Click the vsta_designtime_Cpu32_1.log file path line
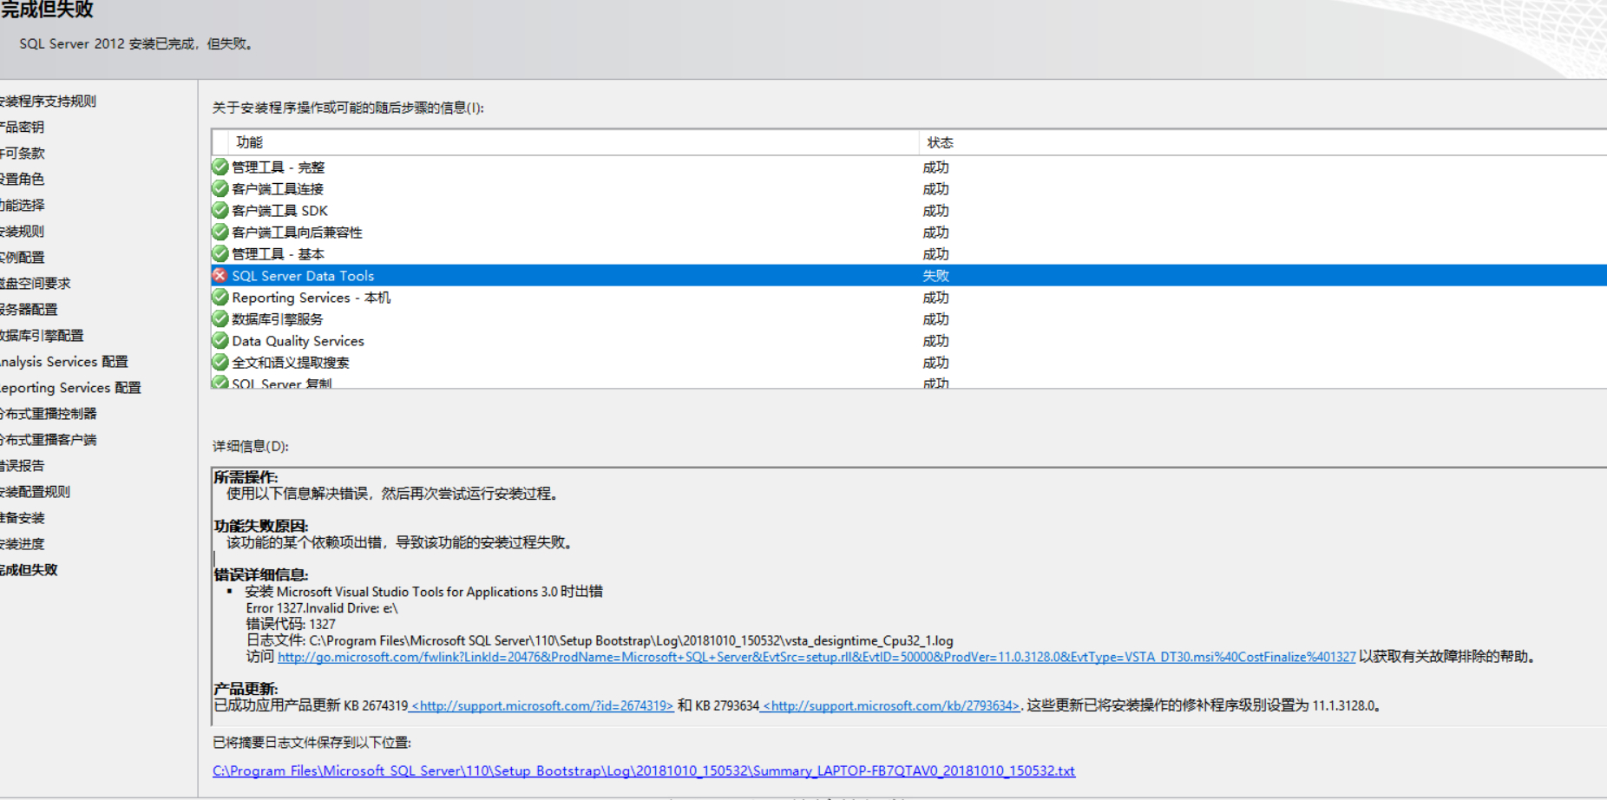The image size is (1607, 800). (x=600, y=640)
